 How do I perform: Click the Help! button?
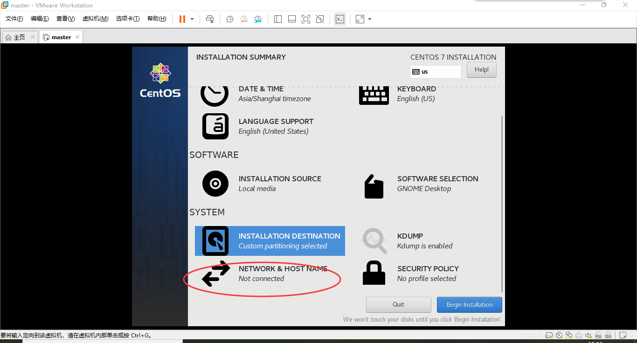[482, 70]
